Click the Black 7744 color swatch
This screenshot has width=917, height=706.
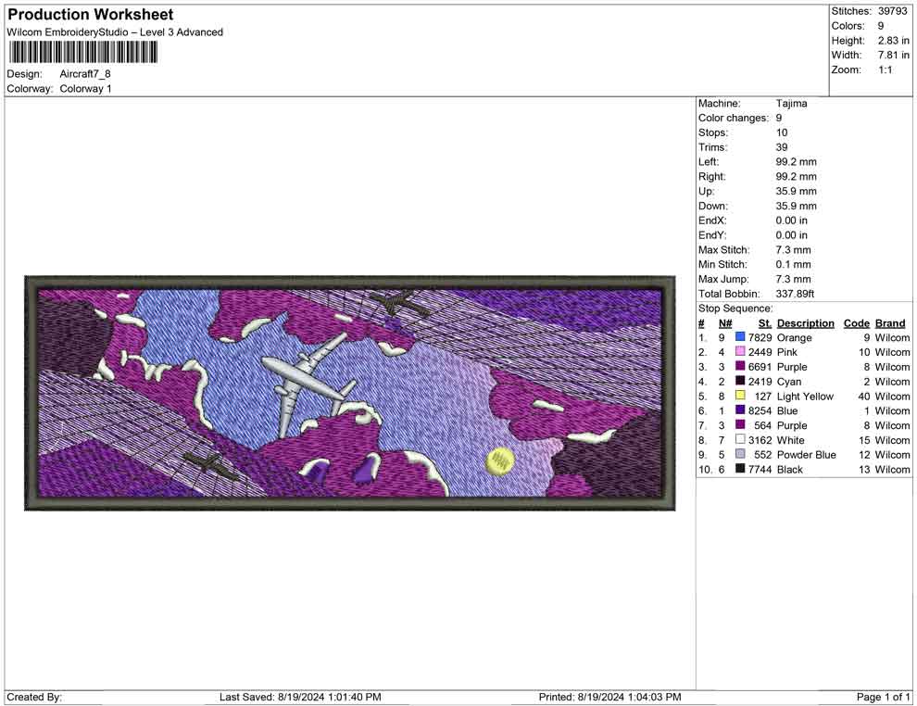click(740, 469)
